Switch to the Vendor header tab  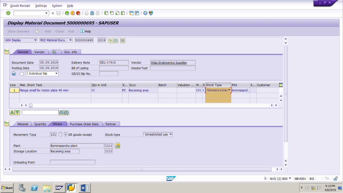pos(39,52)
